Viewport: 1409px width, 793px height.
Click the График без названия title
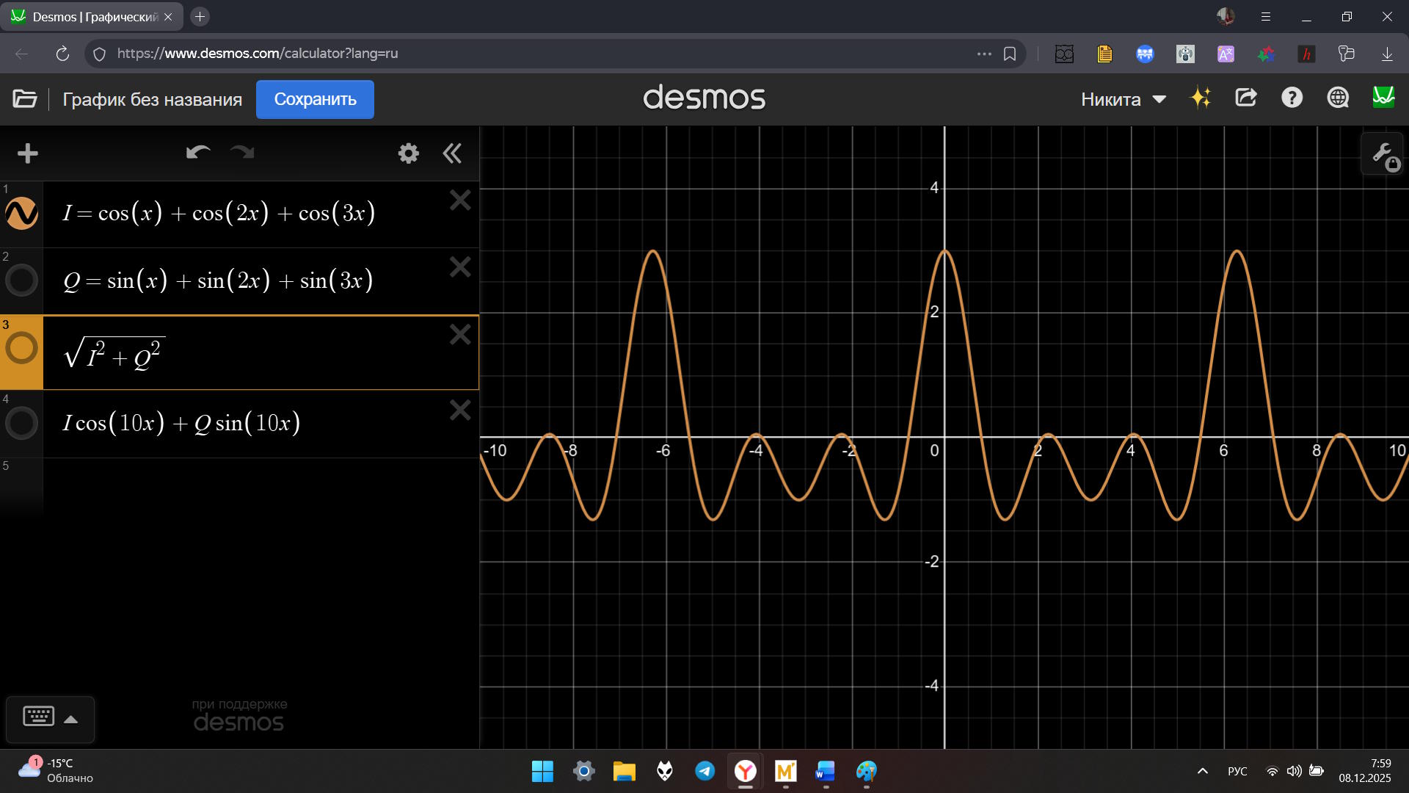(x=152, y=99)
